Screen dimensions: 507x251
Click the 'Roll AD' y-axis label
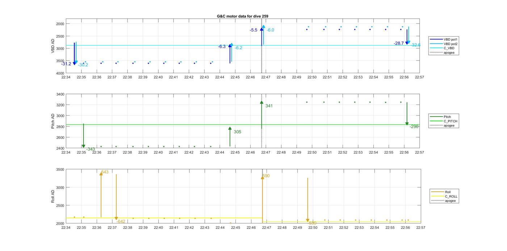[53, 196]
